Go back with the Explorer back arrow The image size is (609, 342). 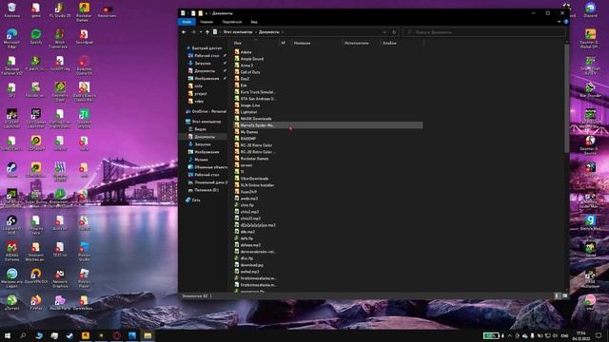point(184,32)
